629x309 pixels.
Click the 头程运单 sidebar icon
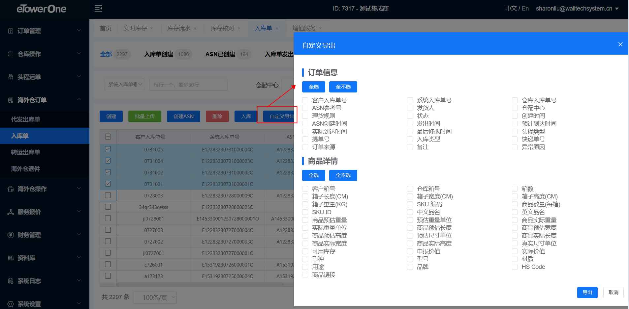11,77
